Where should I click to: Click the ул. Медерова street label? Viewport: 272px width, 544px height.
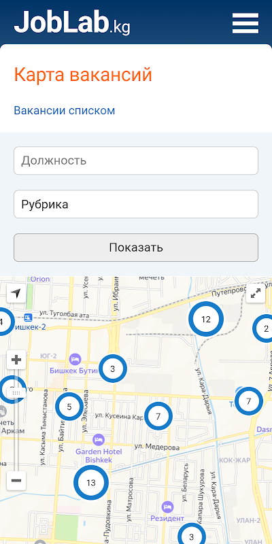[x=157, y=447]
